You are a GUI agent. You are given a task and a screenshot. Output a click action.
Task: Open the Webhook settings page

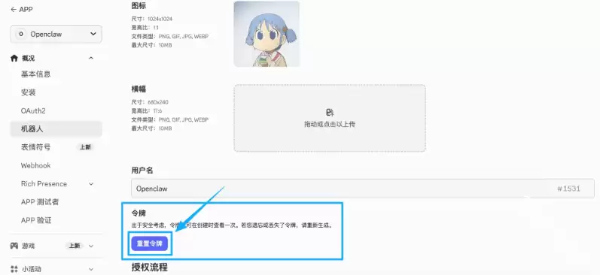click(x=35, y=165)
